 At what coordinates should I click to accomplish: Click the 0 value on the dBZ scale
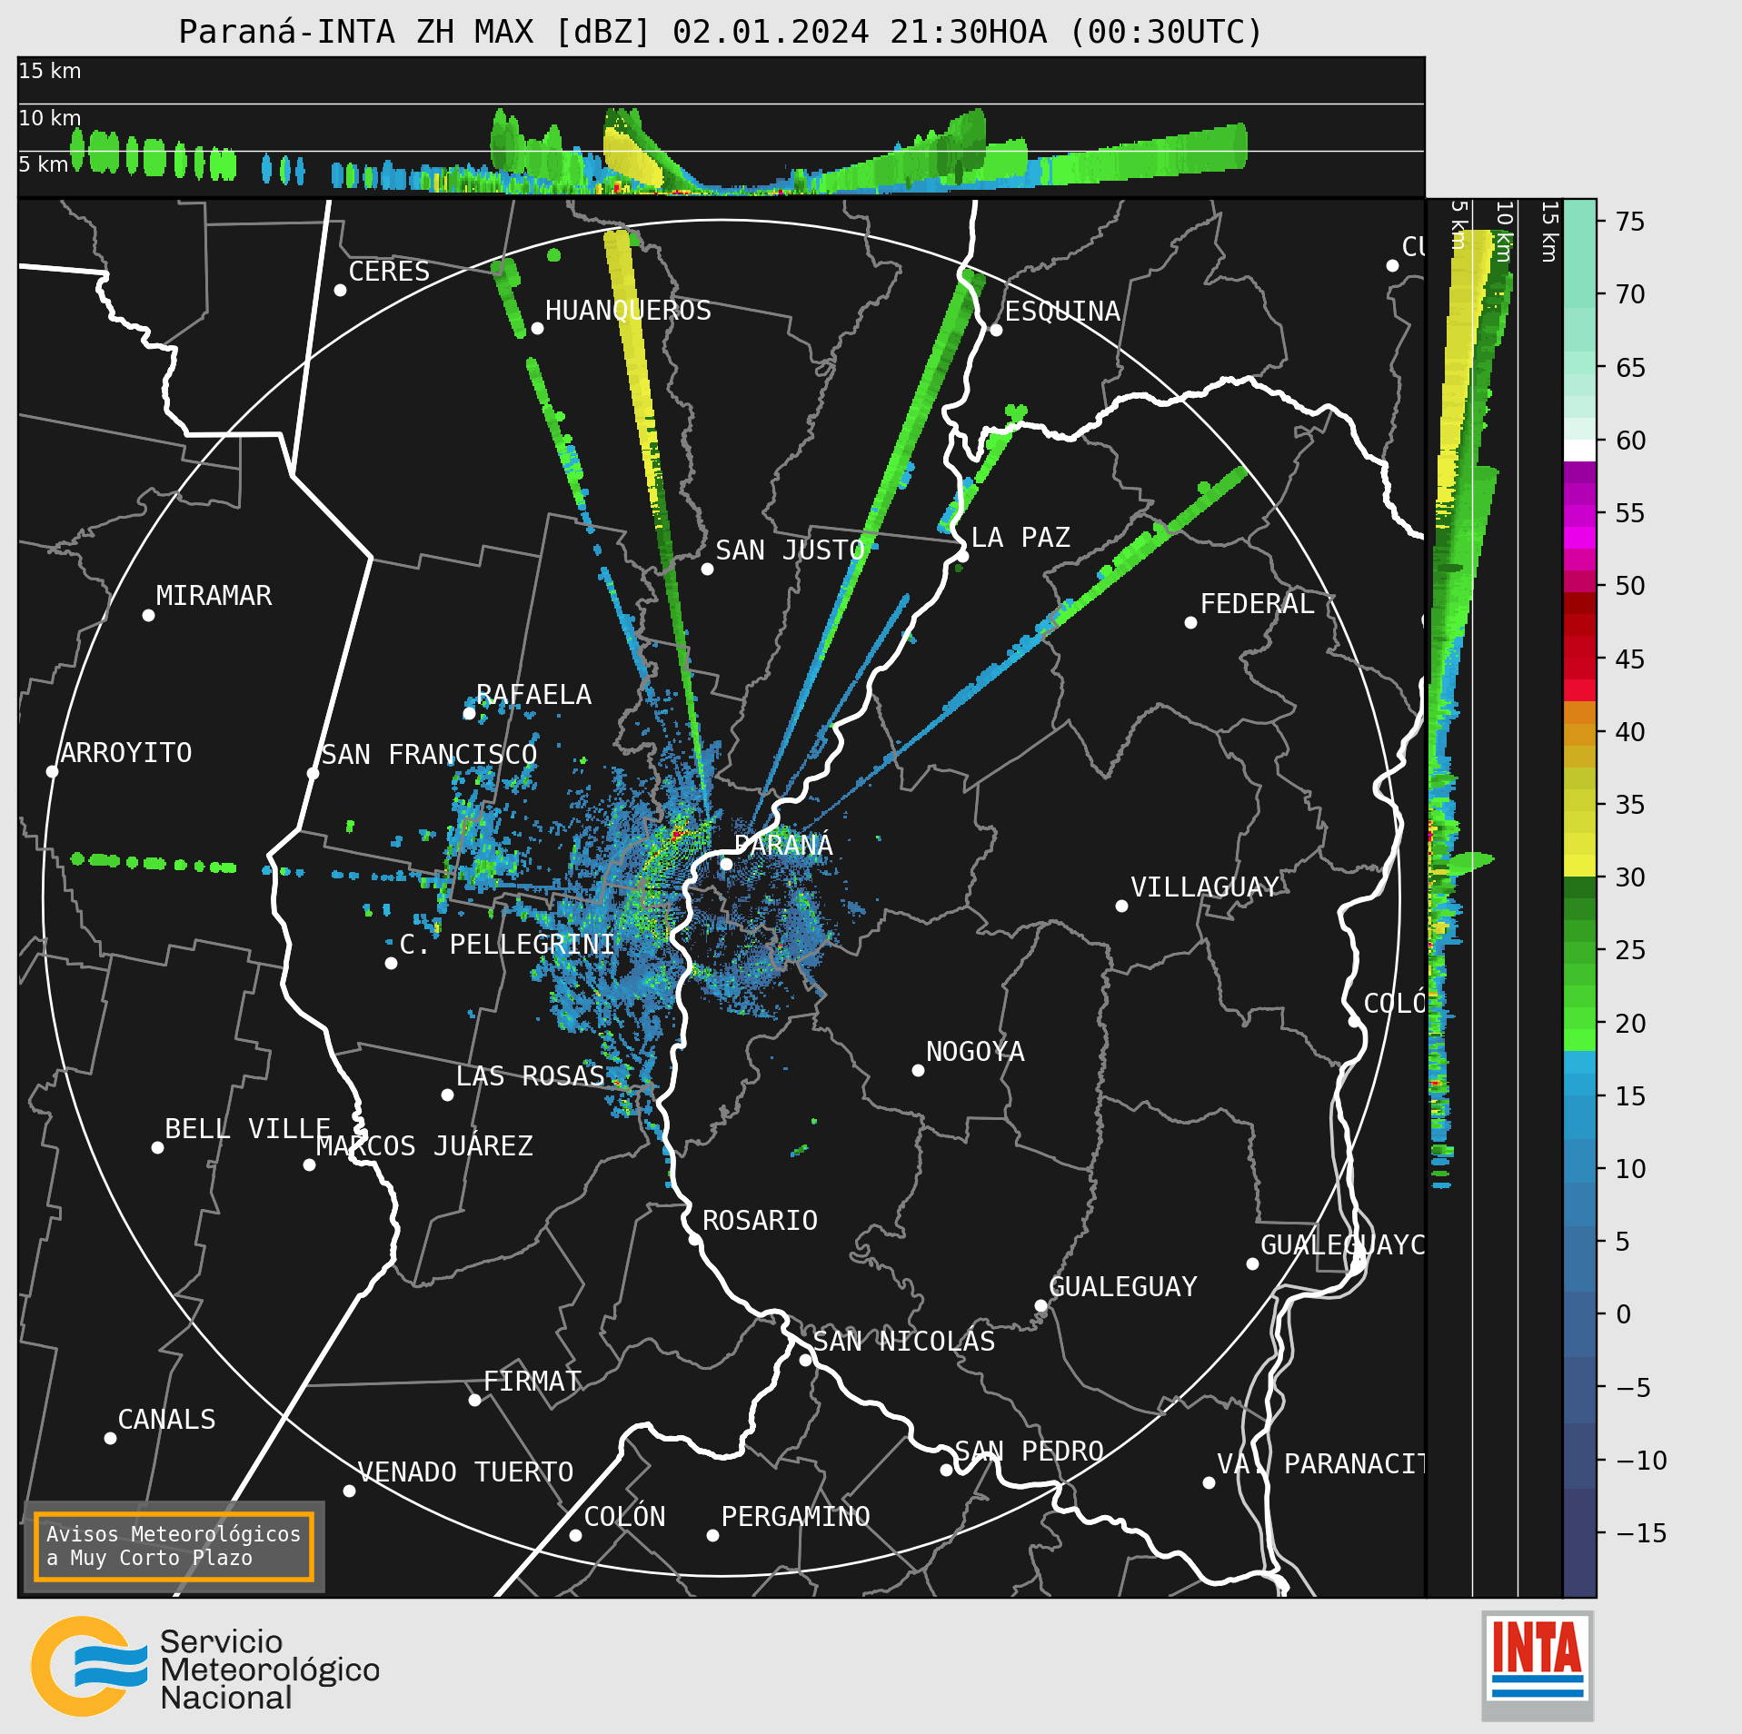tap(1623, 1313)
